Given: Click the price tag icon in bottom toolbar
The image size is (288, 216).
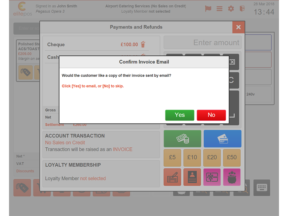Looking at the screenshot, I should 22,188.
